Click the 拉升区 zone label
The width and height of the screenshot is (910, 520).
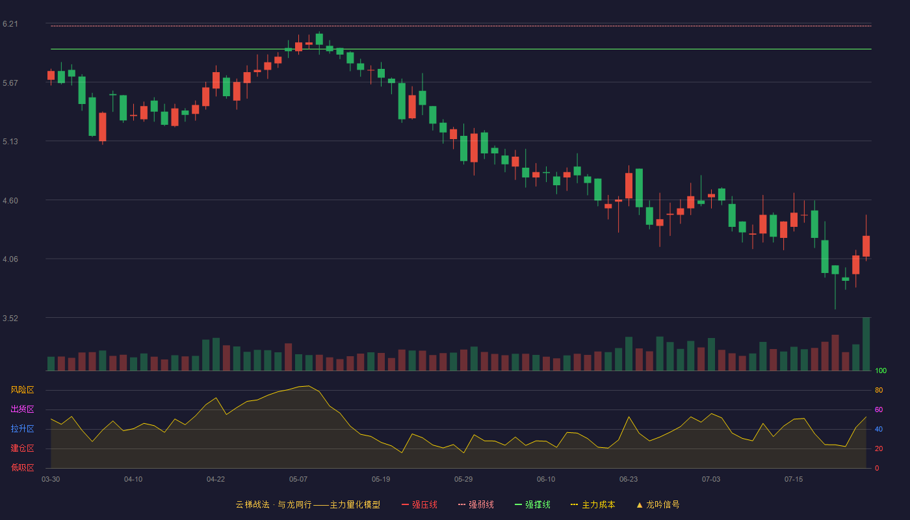[22, 429]
